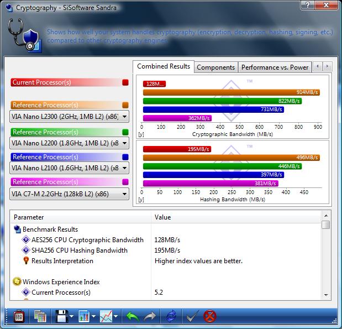
Task: Click the tab scroll left arrow
Action: pyautogui.click(x=318, y=66)
